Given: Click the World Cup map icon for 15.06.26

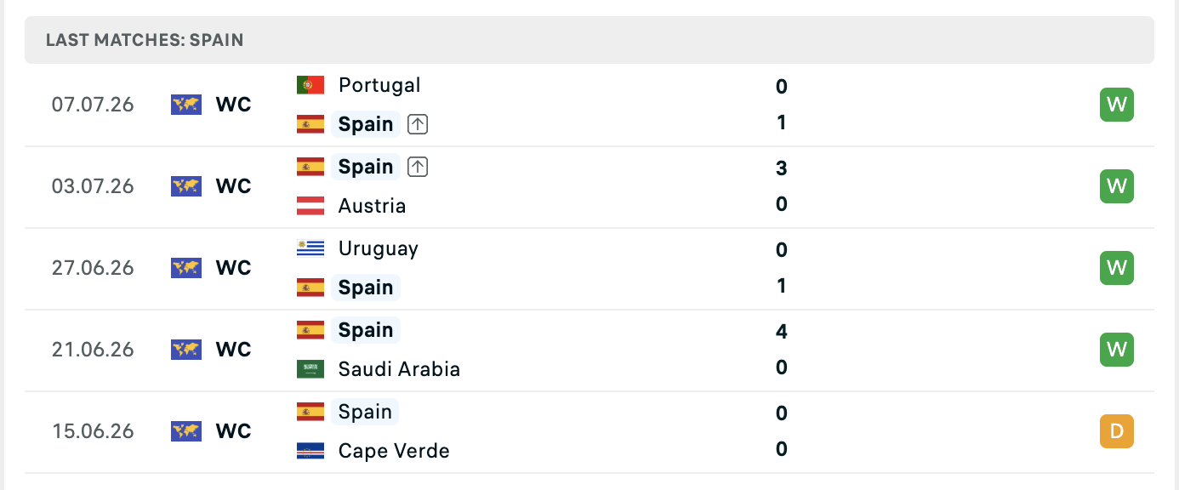Looking at the screenshot, I should pos(186,431).
